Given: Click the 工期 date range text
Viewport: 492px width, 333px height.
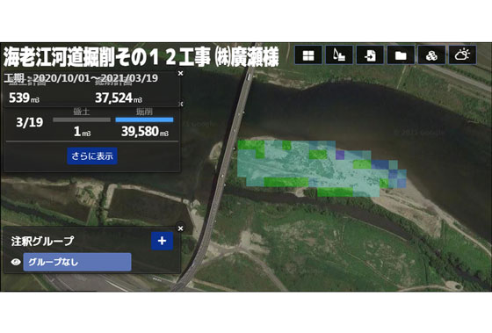Looking at the screenshot, I should [81, 78].
